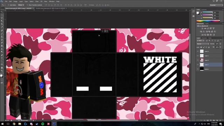Add a Levels adjustment

[205, 29]
